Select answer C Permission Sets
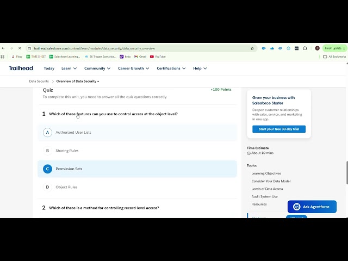Viewport: 348px width, 261px height. (x=137, y=169)
